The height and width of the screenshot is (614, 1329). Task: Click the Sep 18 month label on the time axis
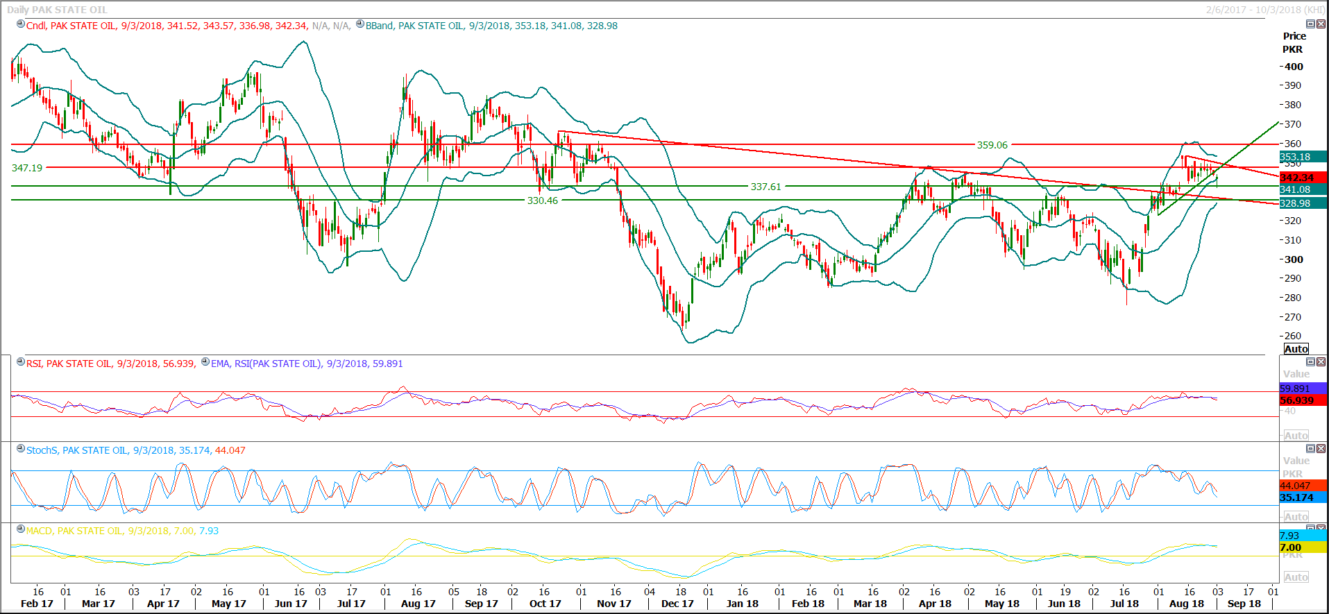tap(1244, 604)
